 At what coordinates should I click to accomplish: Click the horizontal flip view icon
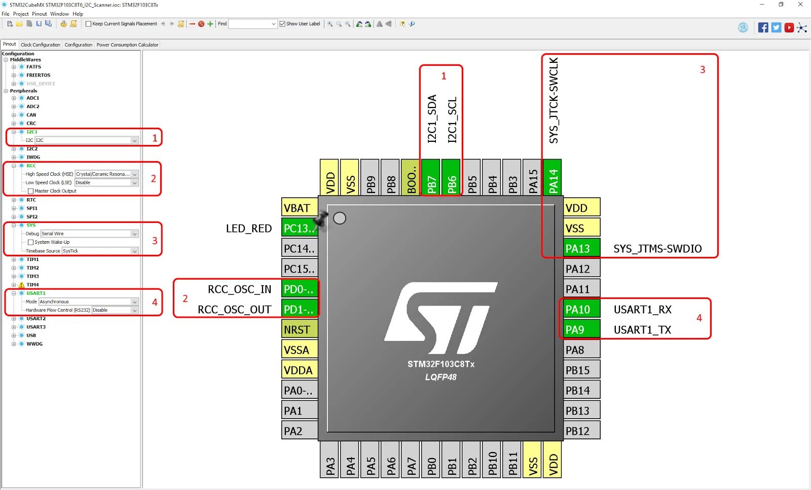click(388, 24)
